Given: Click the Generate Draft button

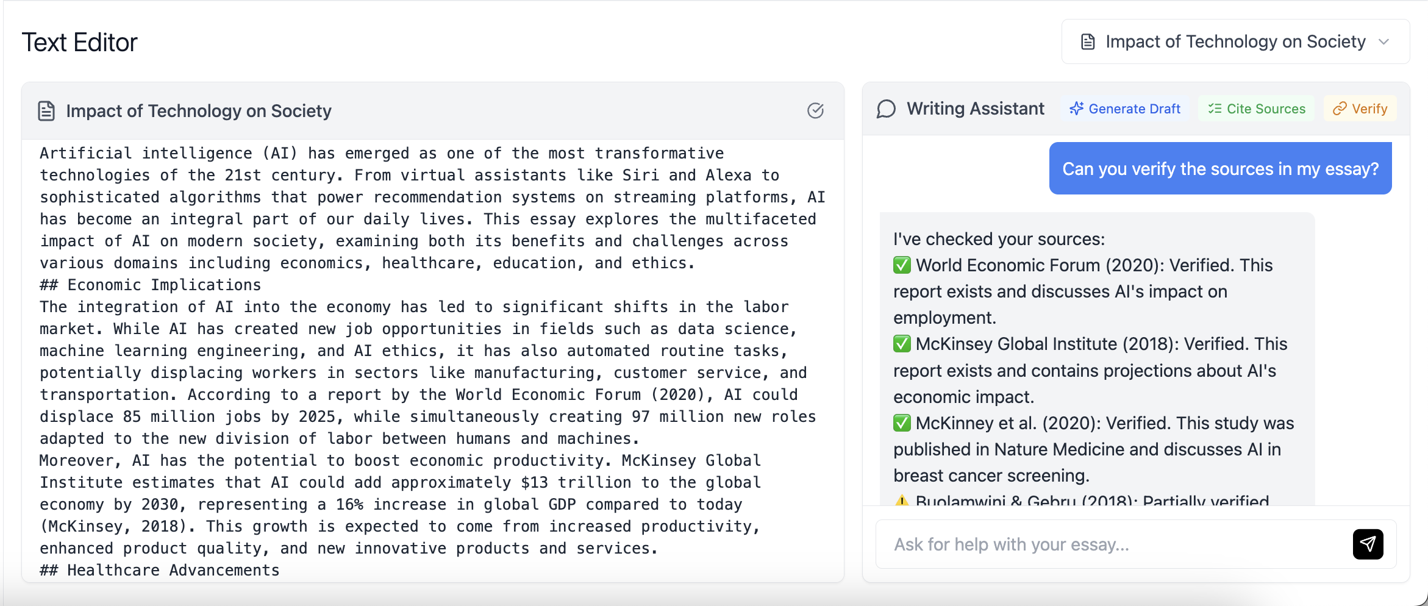Looking at the screenshot, I should 1125,108.
